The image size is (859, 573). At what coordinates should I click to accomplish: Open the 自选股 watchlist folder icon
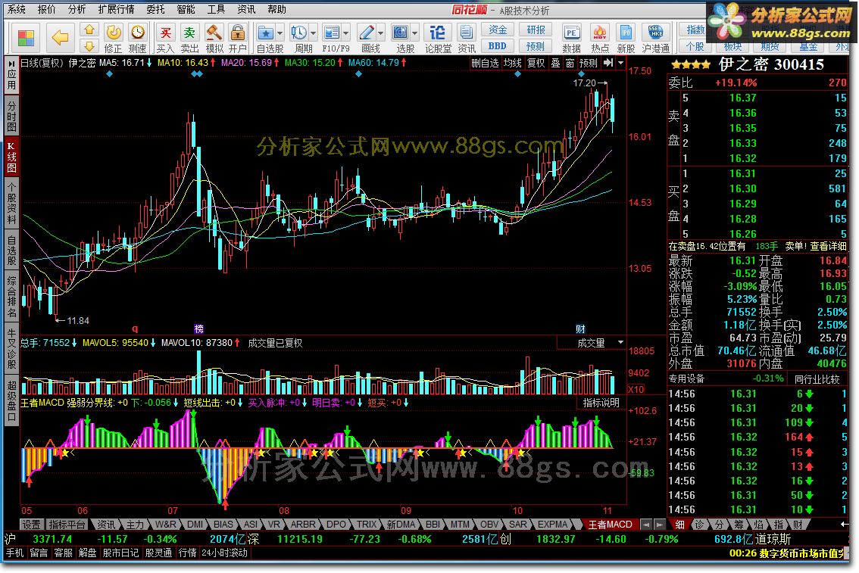[266, 33]
